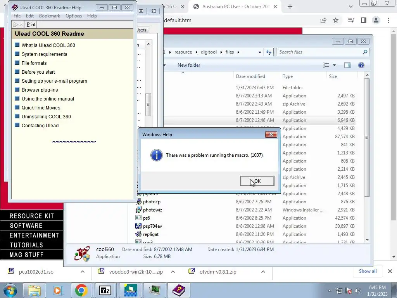Toggle Chrome side panel icon
This screenshot has height=298, width=397.
pyautogui.click(x=364, y=20)
